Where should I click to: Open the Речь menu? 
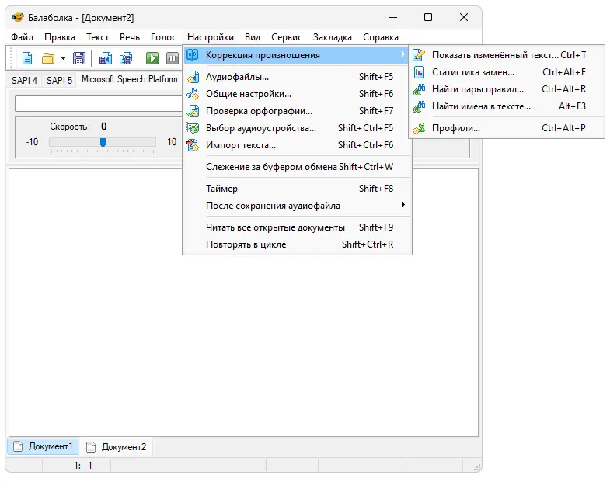(130, 37)
